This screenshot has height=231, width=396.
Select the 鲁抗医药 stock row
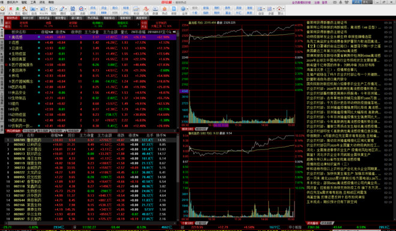click(x=91, y=140)
